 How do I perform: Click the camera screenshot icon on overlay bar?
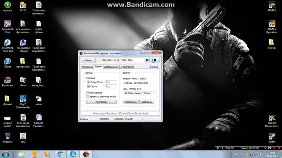(270, 148)
